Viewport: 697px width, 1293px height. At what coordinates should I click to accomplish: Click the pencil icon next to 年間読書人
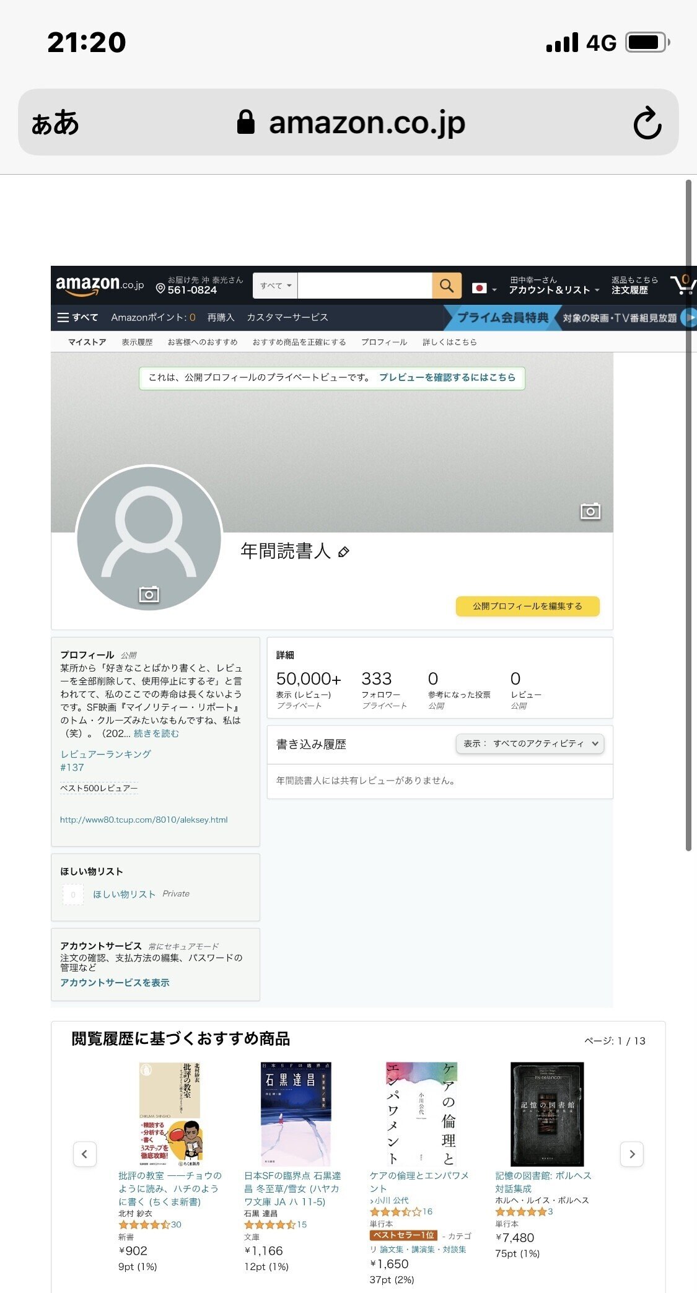tap(344, 551)
